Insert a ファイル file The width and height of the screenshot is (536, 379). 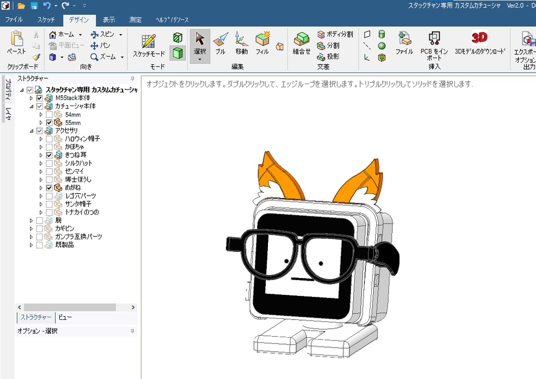point(405,43)
